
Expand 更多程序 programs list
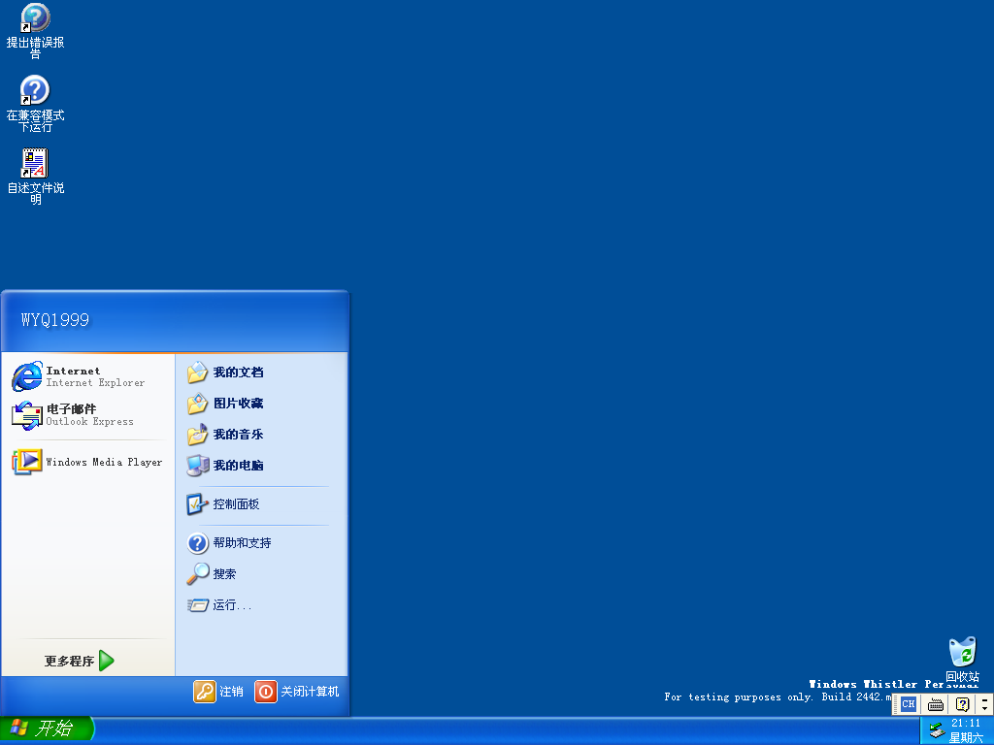[x=80, y=661]
